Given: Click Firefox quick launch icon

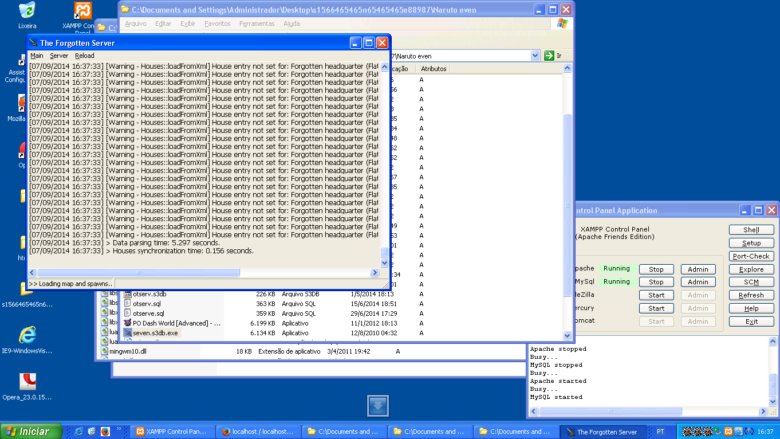Looking at the screenshot, I should [105, 432].
